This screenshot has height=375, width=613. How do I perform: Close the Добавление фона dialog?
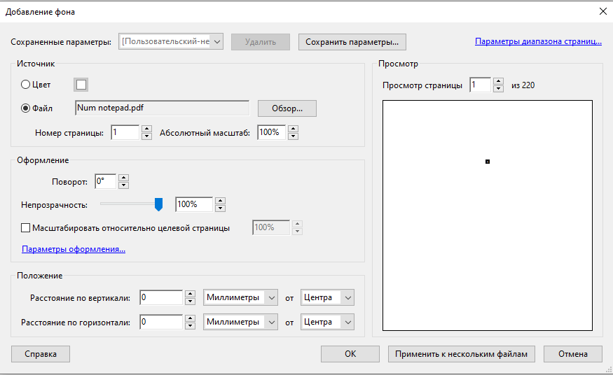602,11
